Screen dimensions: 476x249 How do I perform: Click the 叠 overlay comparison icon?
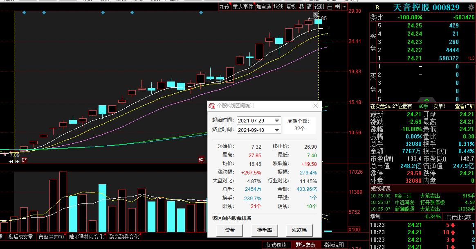coord(302,7)
